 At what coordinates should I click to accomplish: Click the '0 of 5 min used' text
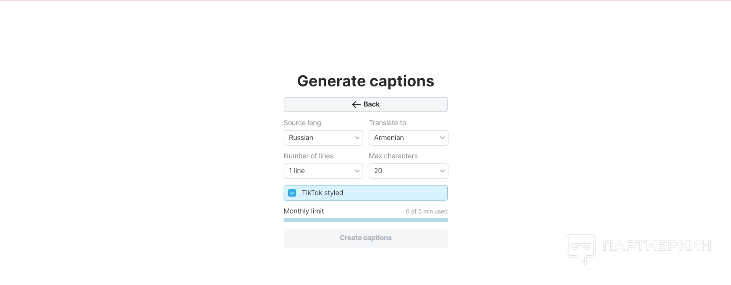pyautogui.click(x=426, y=212)
